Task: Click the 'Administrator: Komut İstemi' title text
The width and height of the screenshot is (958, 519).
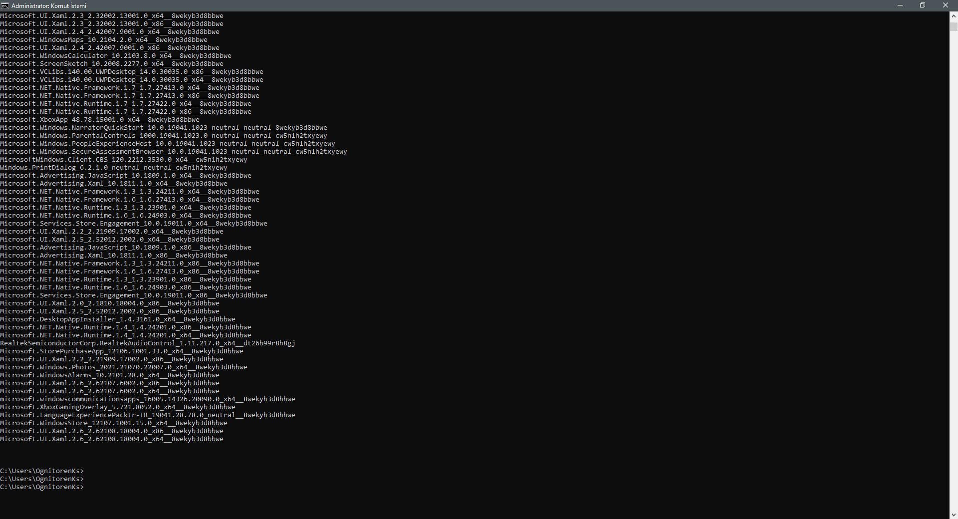Action: [49, 5]
